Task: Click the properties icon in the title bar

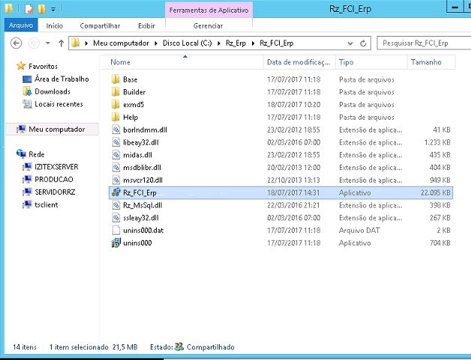Action: [x=28, y=9]
